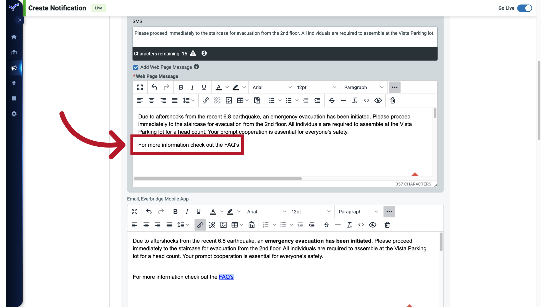Open the map icon in sidebar
Screen dimensions: 547x307
coord(14,52)
